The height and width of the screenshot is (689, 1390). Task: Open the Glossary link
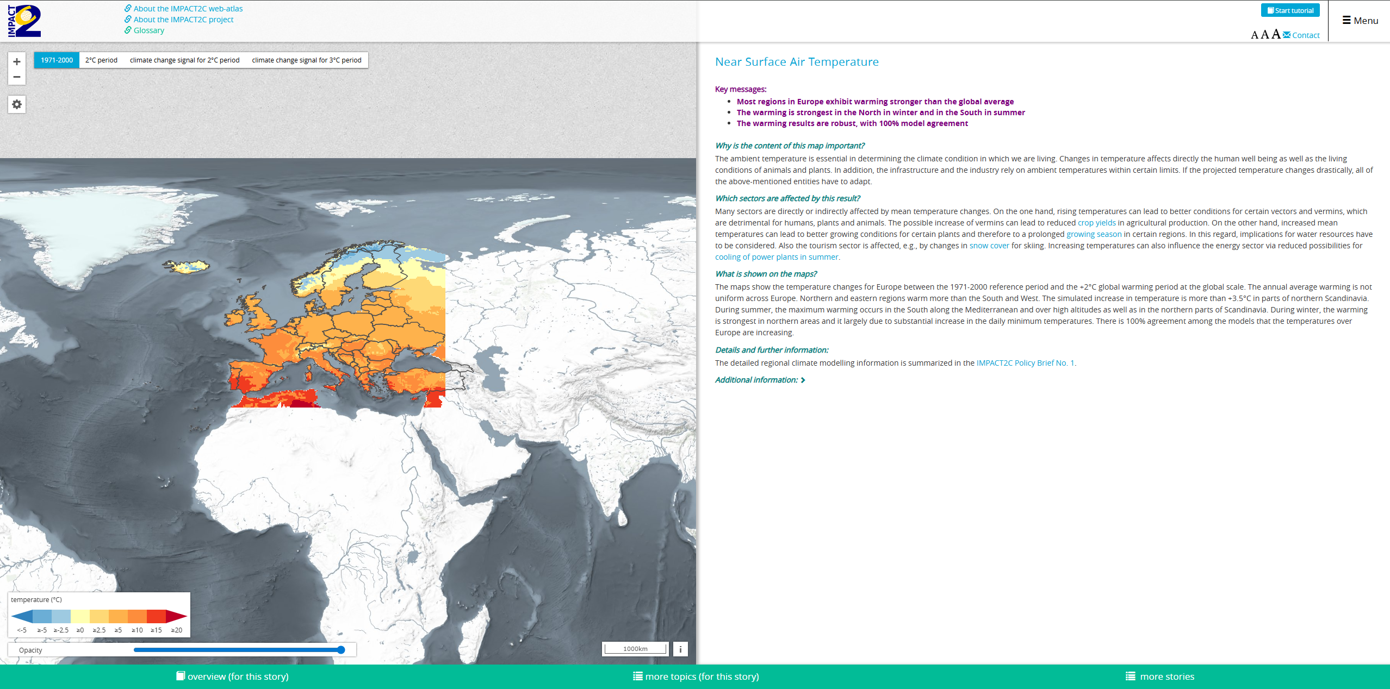[144, 30]
